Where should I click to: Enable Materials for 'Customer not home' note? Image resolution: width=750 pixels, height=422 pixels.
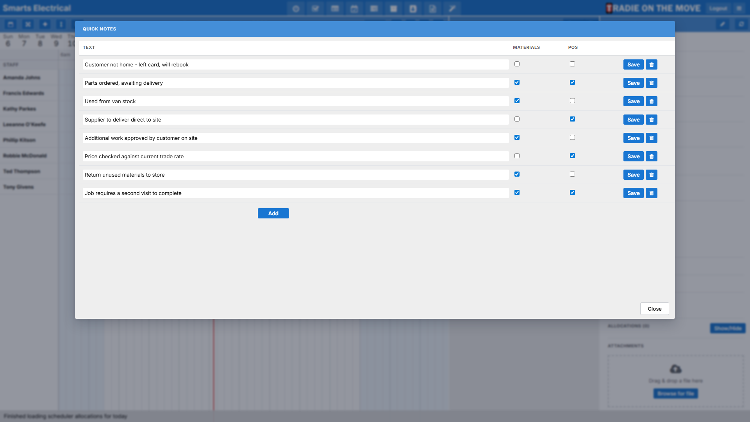pyautogui.click(x=517, y=64)
